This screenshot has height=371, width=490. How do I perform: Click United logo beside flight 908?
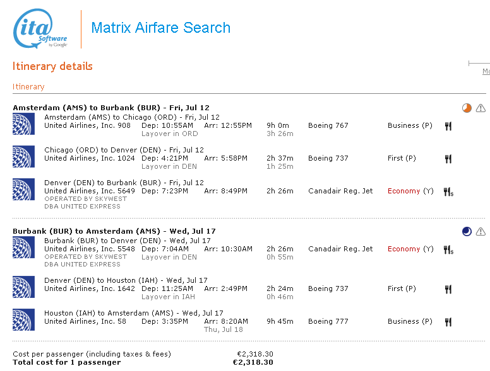point(24,124)
